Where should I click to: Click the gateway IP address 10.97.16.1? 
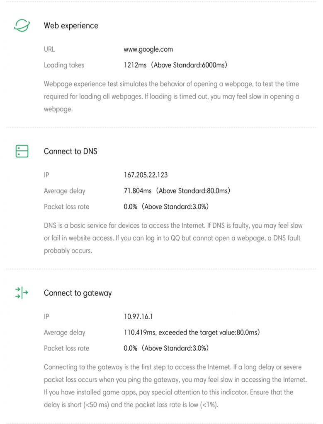click(x=138, y=317)
